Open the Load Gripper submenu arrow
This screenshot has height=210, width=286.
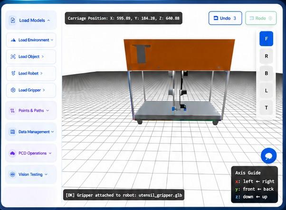coord(44,90)
